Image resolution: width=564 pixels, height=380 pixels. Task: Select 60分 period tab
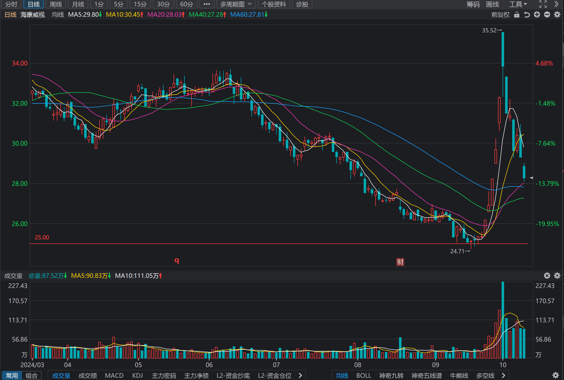coord(187,4)
